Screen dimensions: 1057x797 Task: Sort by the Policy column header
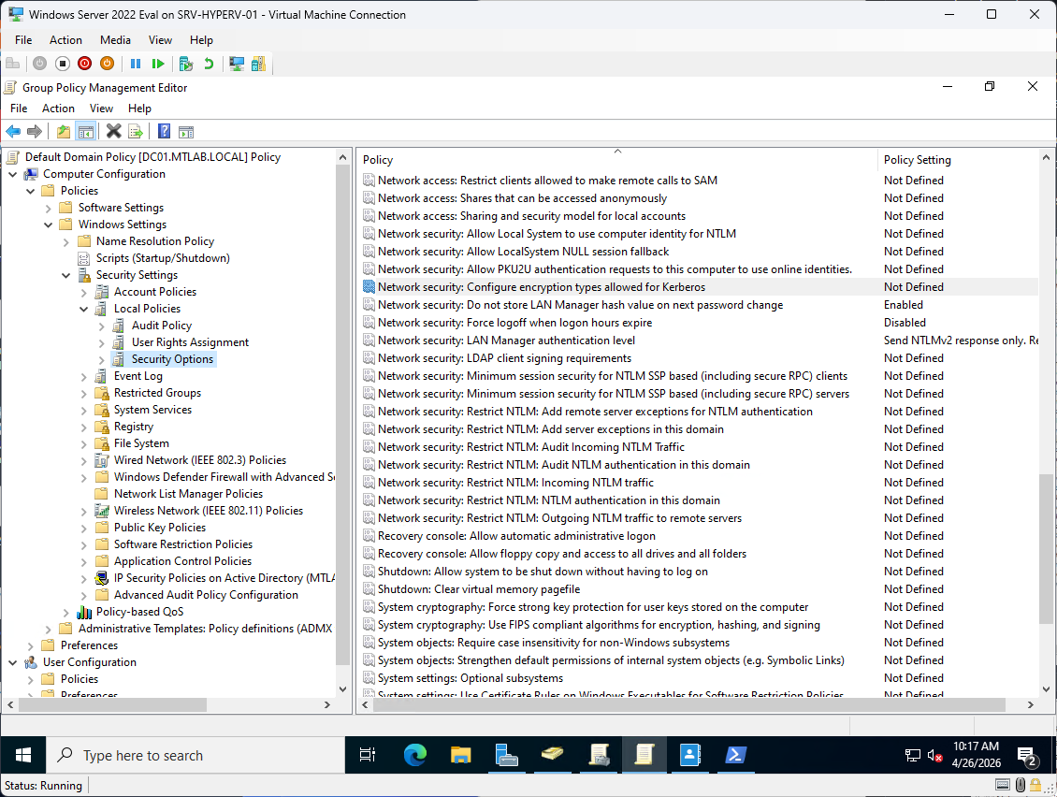click(616, 160)
